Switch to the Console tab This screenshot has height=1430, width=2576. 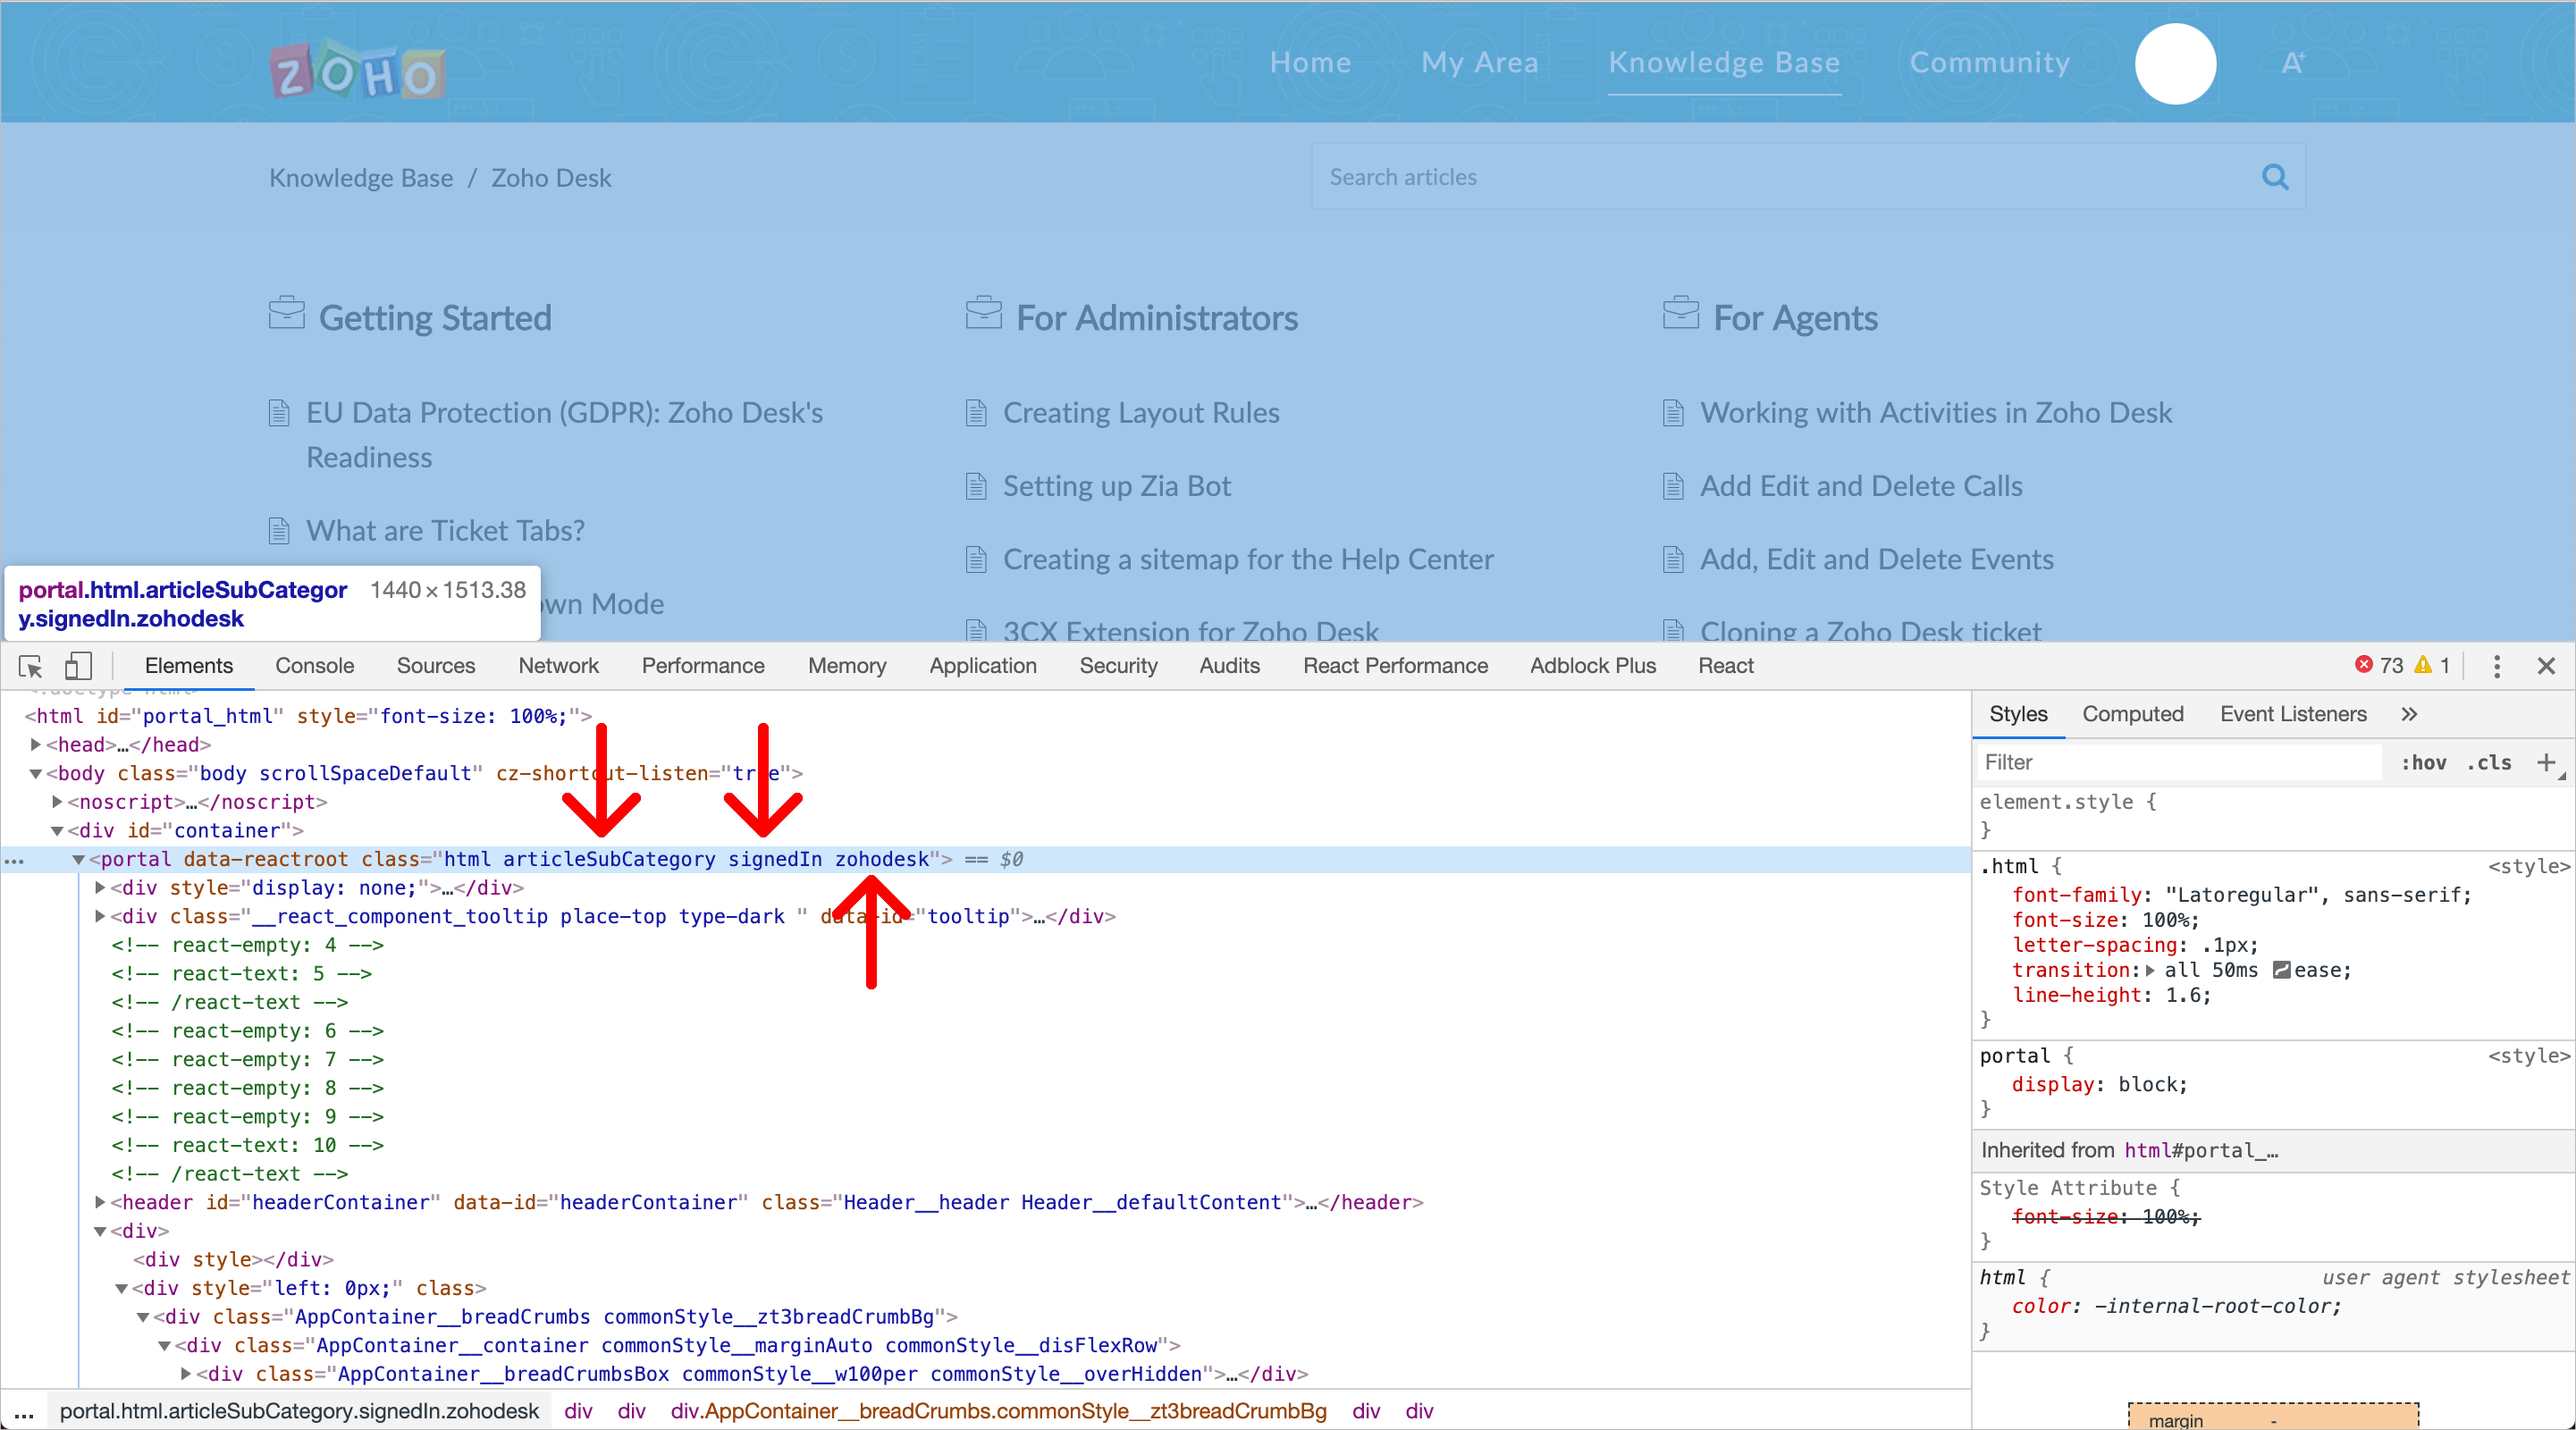point(314,666)
